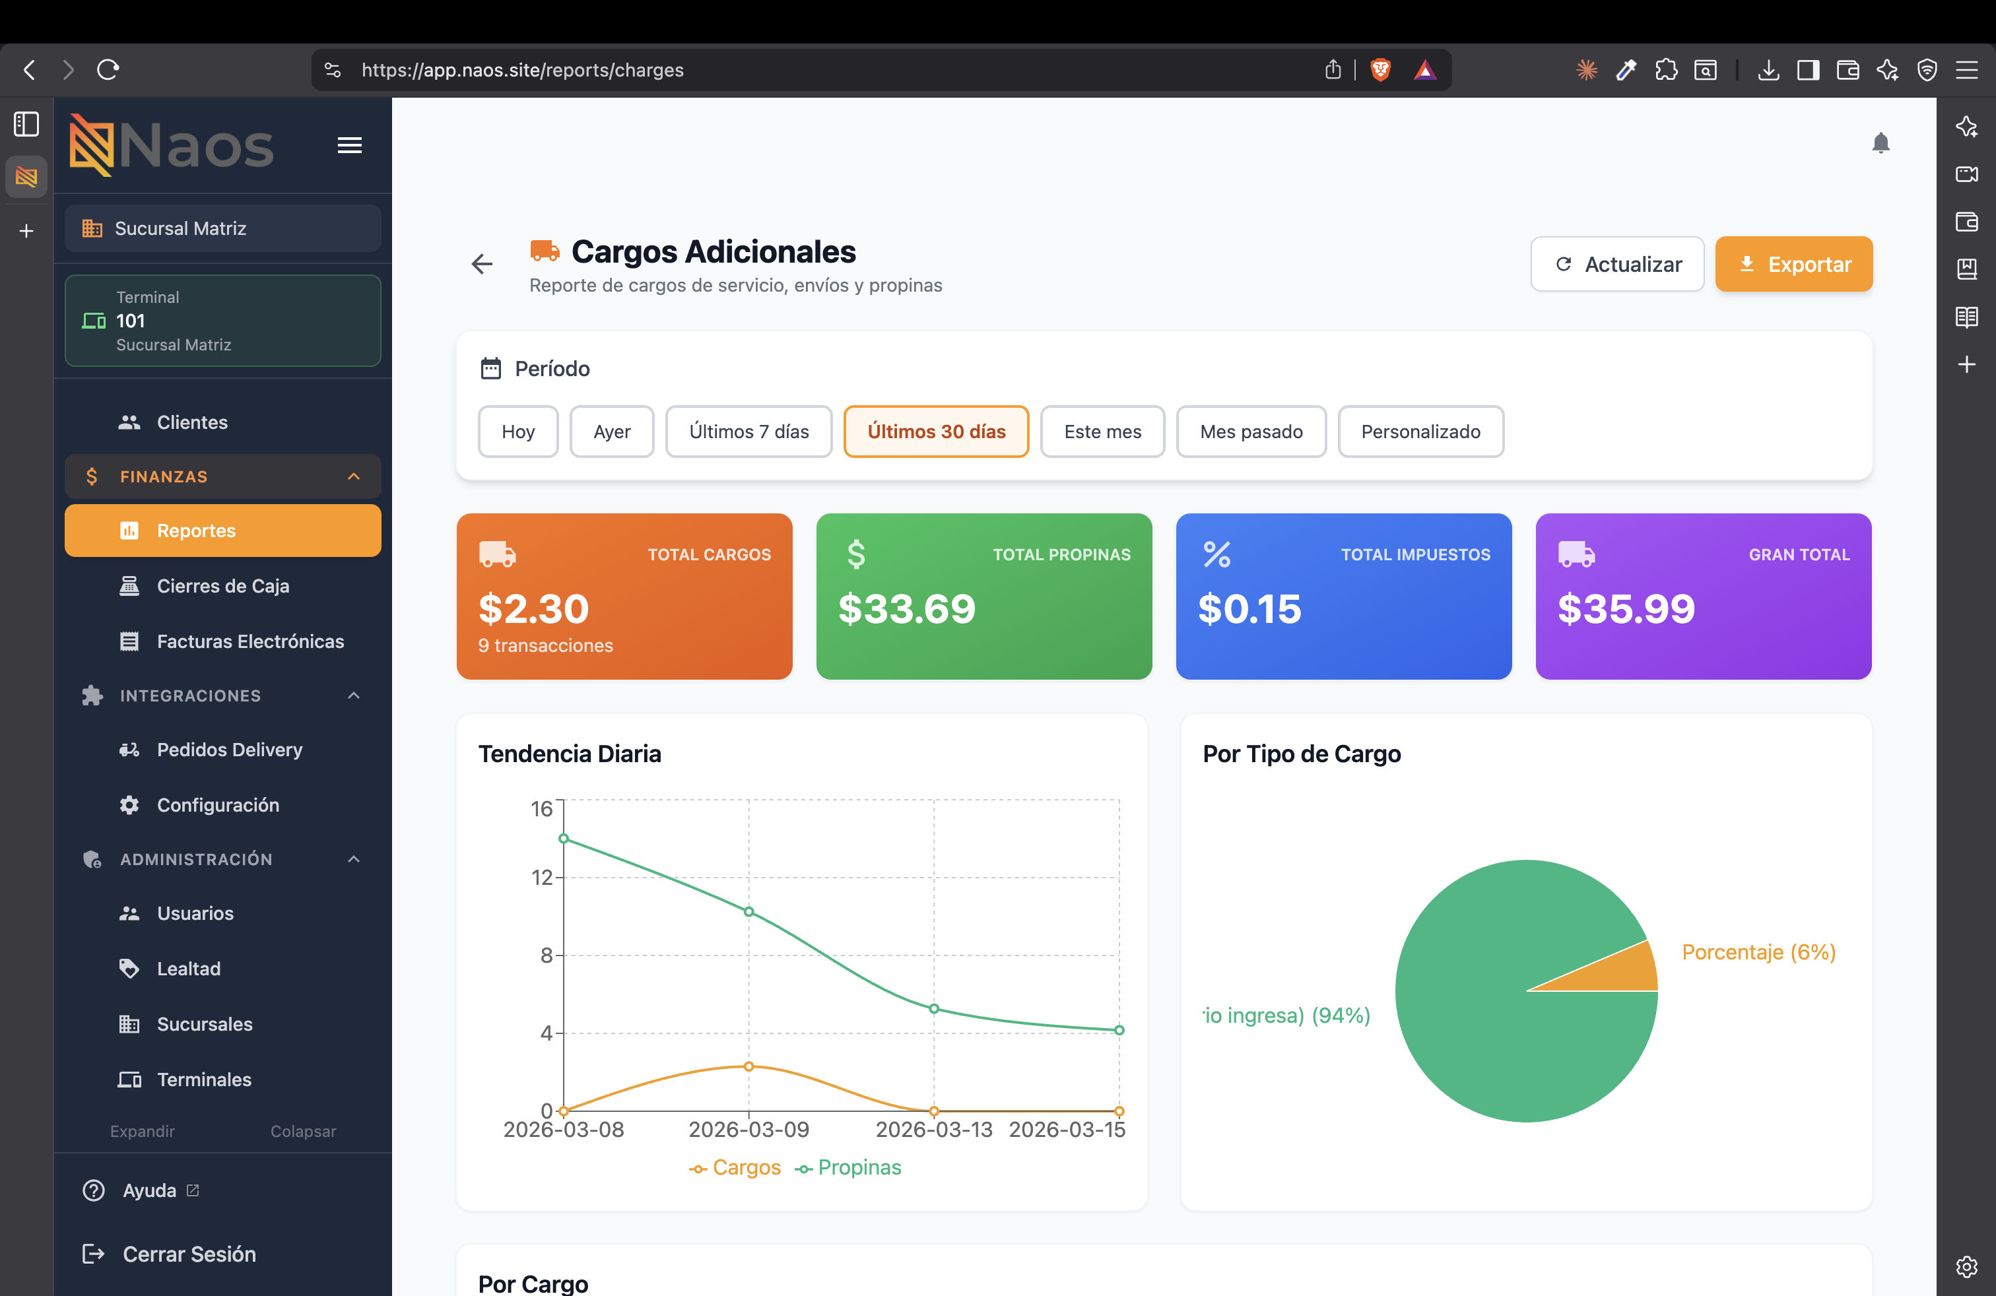Open the reading list icon in the right sidebar
Image resolution: width=1996 pixels, height=1296 pixels.
tap(1967, 317)
